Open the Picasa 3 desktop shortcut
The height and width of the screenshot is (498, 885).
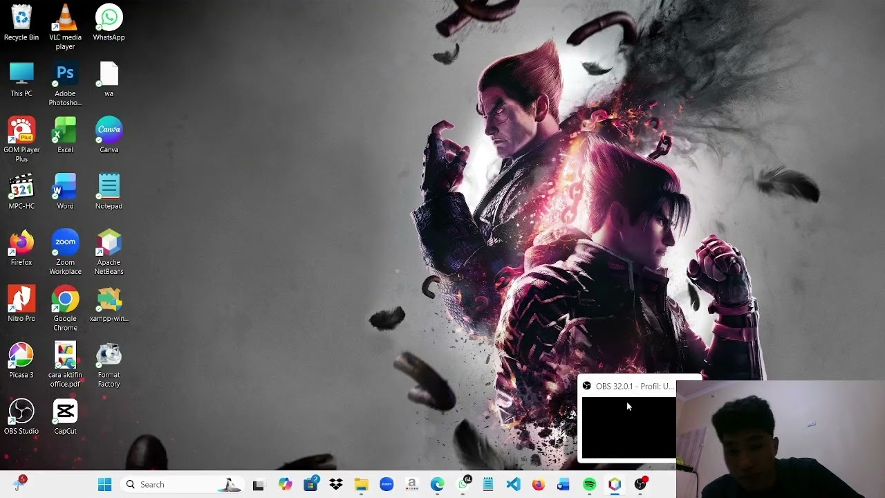(21, 360)
